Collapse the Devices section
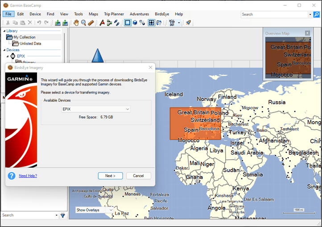Viewport: 322px width, 227px height. click(x=4, y=50)
